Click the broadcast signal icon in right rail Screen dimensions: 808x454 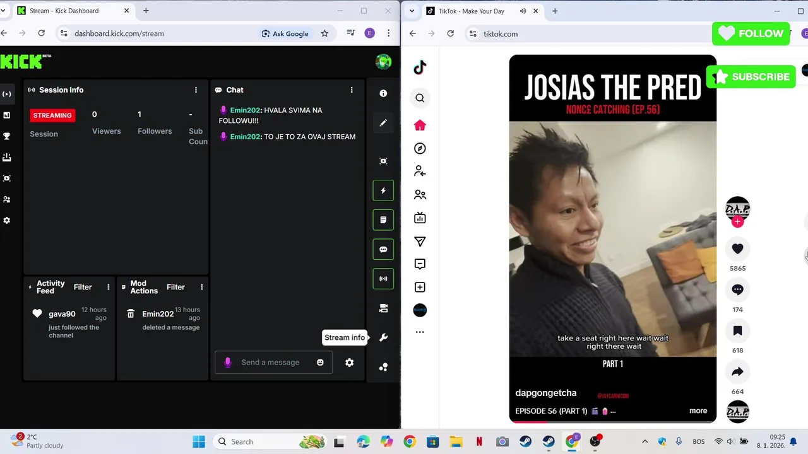tap(383, 279)
